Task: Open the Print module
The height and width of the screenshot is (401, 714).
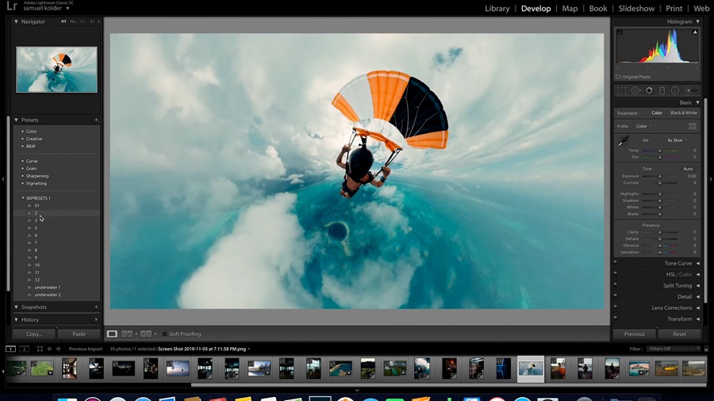Action: pyautogui.click(x=674, y=8)
